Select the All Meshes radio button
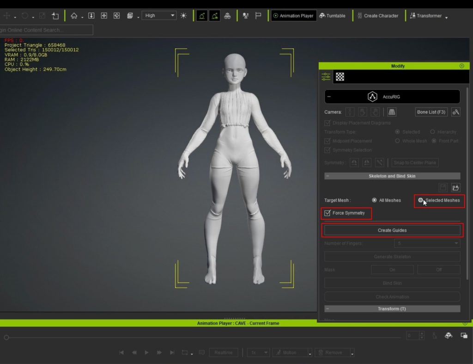The image size is (473, 364). (374, 200)
